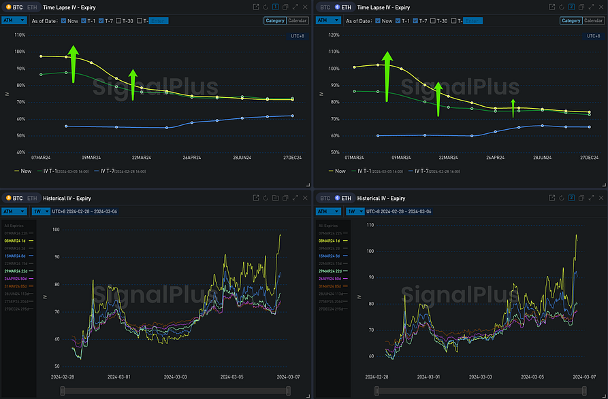Viewport: 608px width, 399px height.
Task: Select Calendar view in BTC Time Lapse panel
Action: pos(297,21)
